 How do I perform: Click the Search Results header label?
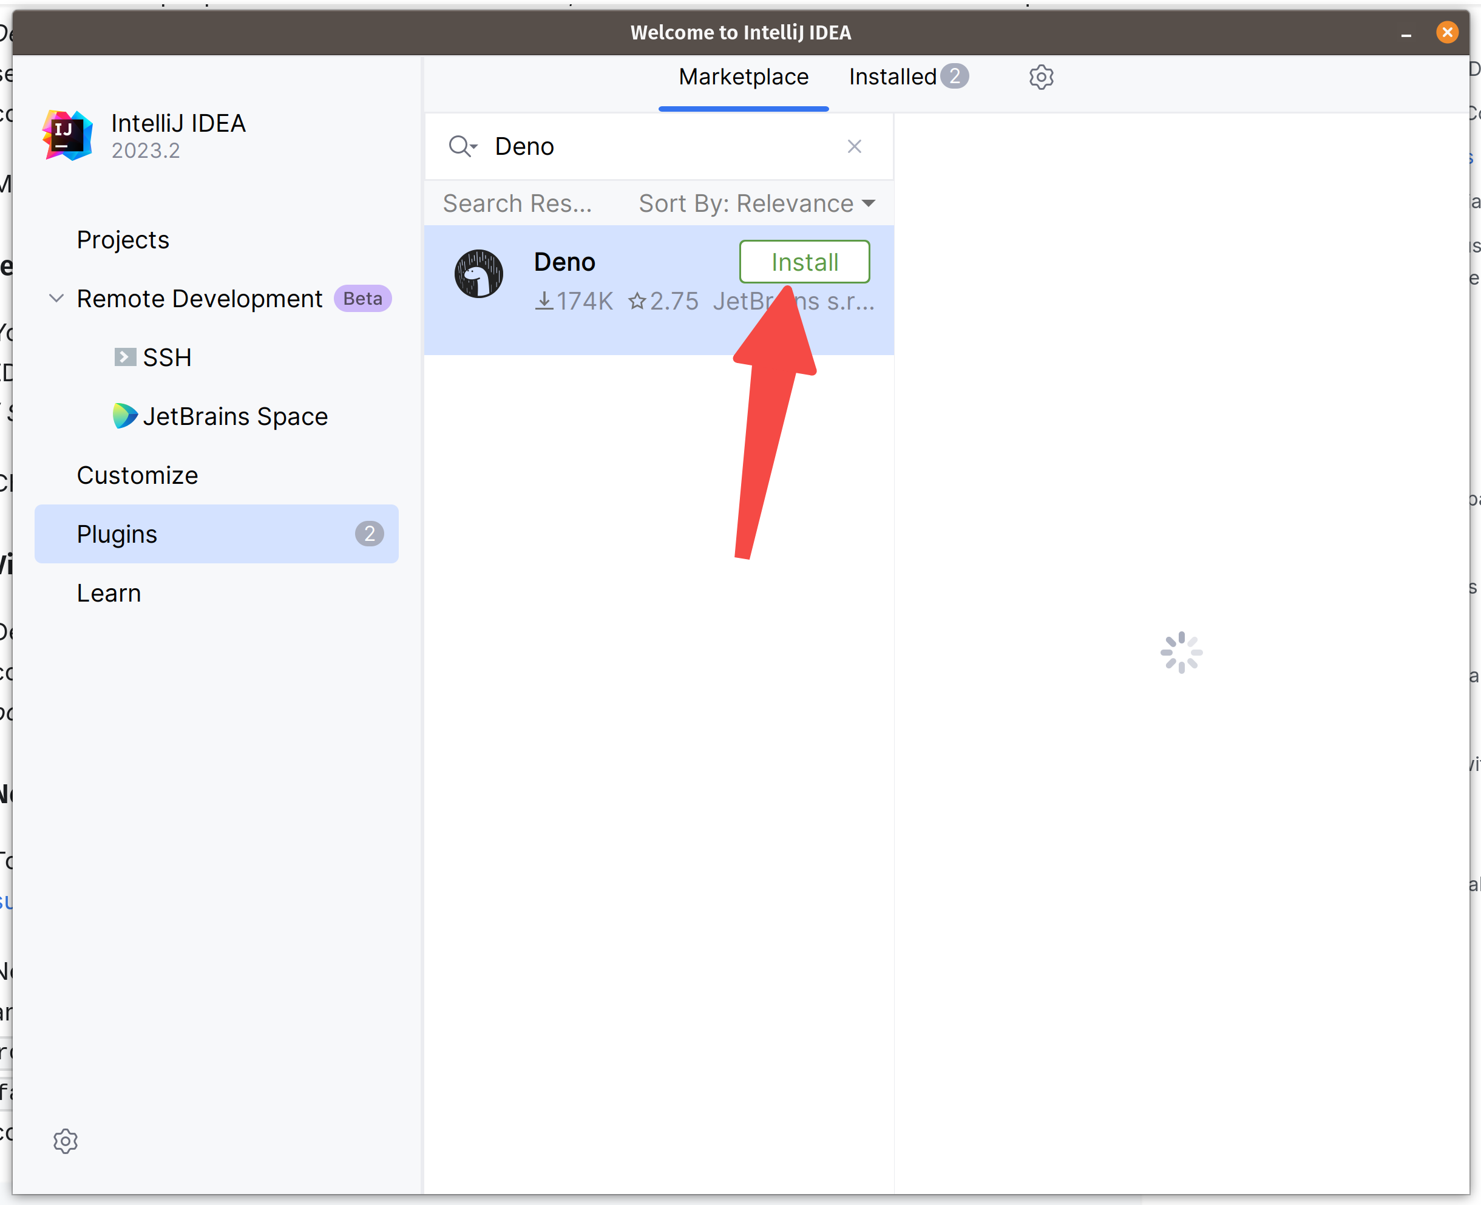pos(518,203)
